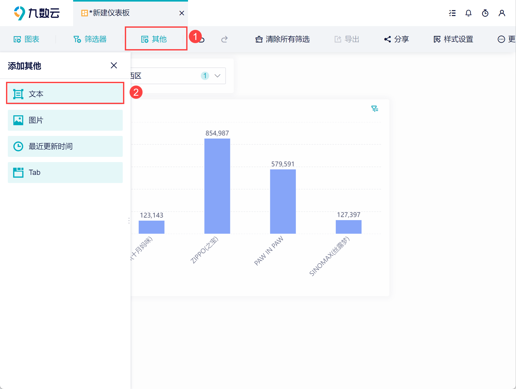The width and height of the screenshot is (516, 389).
Task: Click the ZIPPO(之宝) axis label
Action: coord(204,250)
